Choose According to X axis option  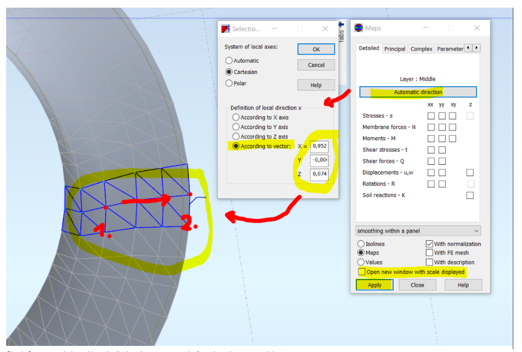tap(236, 117)
